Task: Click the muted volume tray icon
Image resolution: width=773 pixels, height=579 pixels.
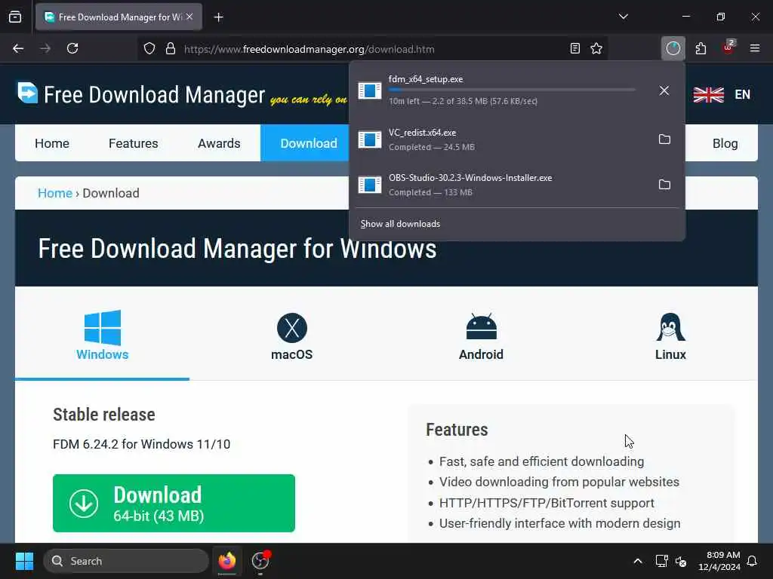Action: coord(681,561)
